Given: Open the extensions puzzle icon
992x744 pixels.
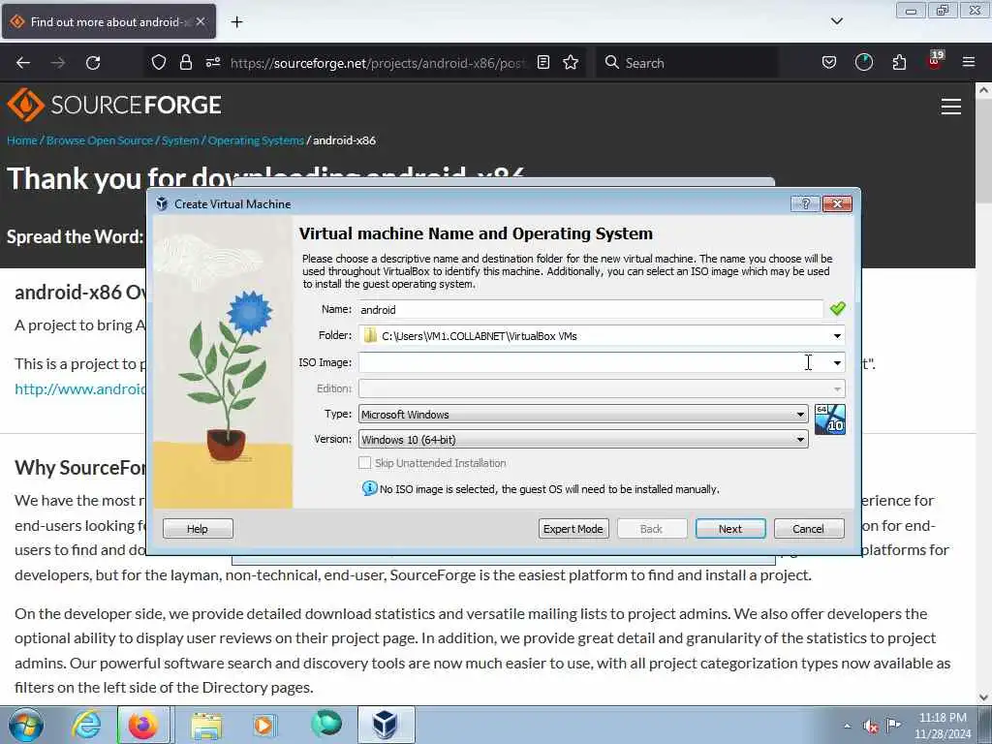Looking at the screenshot, I should [x=899, y=63].
